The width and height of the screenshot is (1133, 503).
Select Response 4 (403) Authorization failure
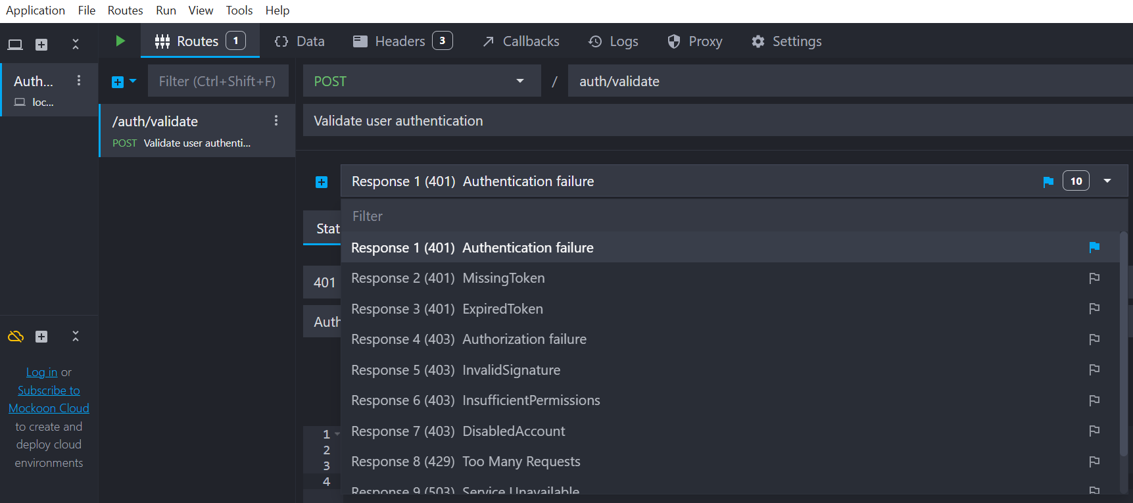(730, 339)
